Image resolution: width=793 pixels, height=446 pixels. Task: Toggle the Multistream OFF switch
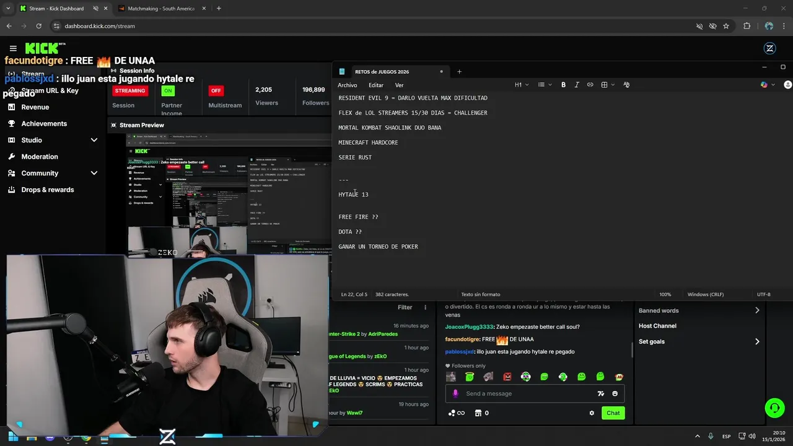click(216, 90)
